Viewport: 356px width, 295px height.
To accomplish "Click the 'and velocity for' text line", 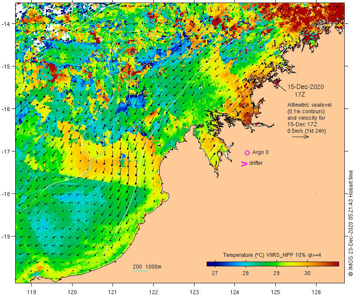I will (306, 118).
